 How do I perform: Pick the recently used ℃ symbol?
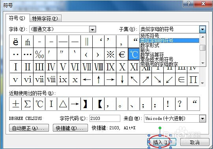[x=39, y=104]
